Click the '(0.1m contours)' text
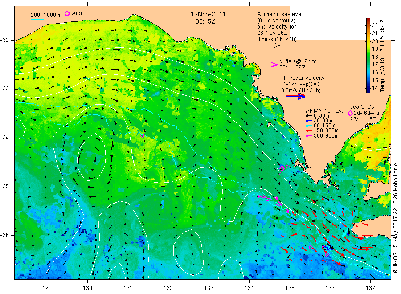The image size is (401, 294). point(276,20)
